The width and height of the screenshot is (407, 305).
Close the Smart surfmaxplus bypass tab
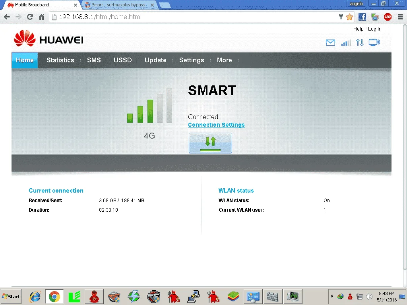click(152, 5)
